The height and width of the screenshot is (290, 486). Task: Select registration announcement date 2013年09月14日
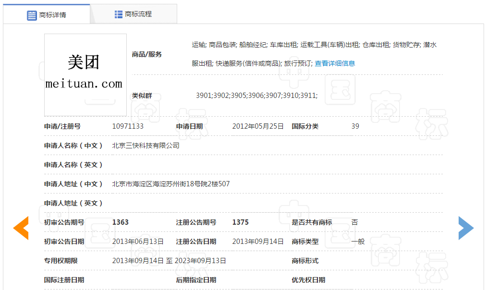(258, 242)
